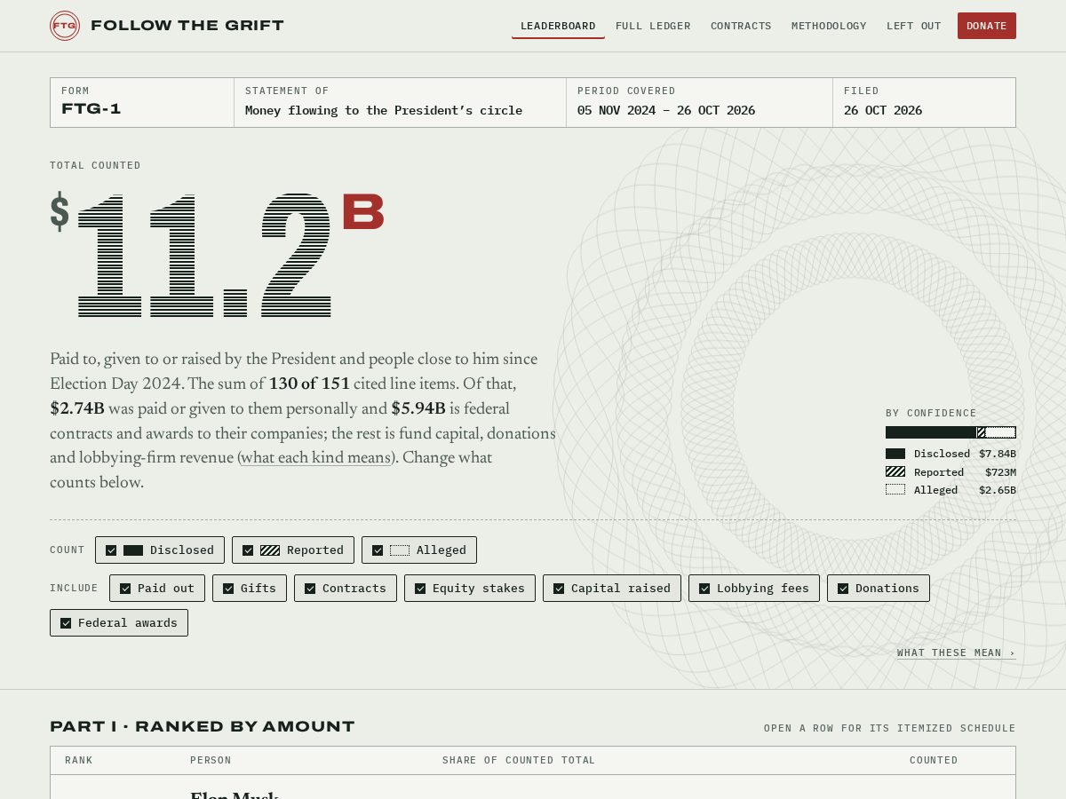Uncheck the Lobbying fees filter

[754, 588]
